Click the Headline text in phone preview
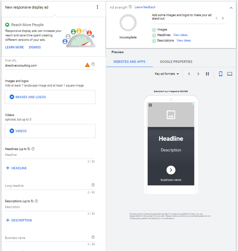This screenshot has height=251, width=238. point(171,139)
